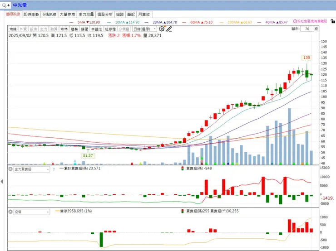This screenshot has width=336, height=251.
Task: Click the 10MA legend color line
Action: [109, 22]
